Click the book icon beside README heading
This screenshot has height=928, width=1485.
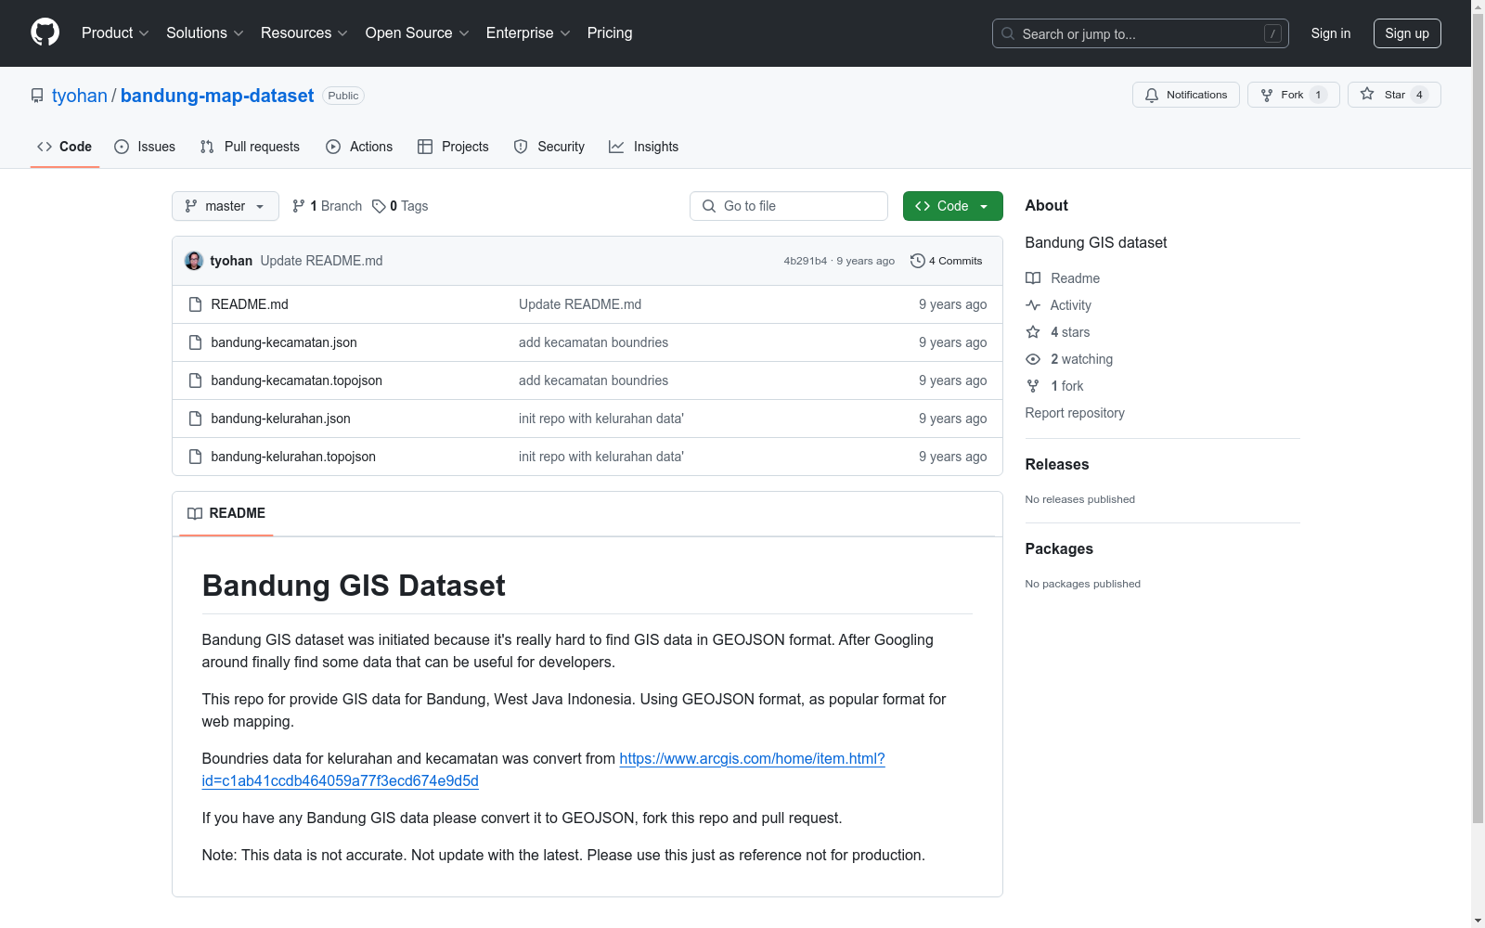[x=195, y=513]
